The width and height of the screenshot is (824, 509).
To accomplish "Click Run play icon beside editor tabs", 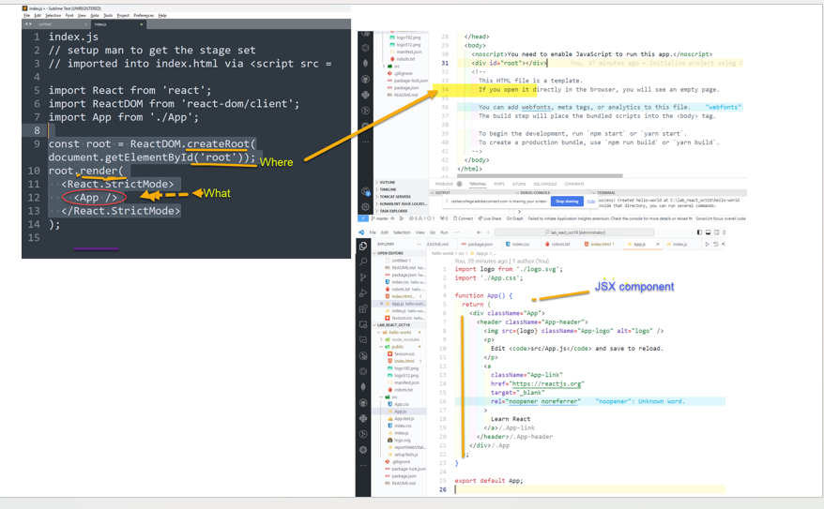I will [707, 244].
